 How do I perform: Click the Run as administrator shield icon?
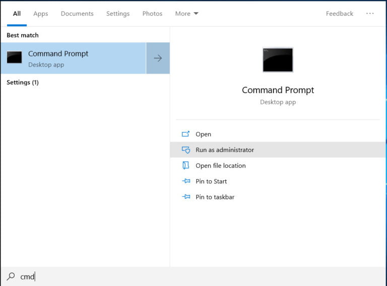[185, 150]
